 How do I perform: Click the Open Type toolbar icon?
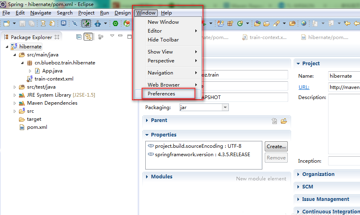pos(257,23)
